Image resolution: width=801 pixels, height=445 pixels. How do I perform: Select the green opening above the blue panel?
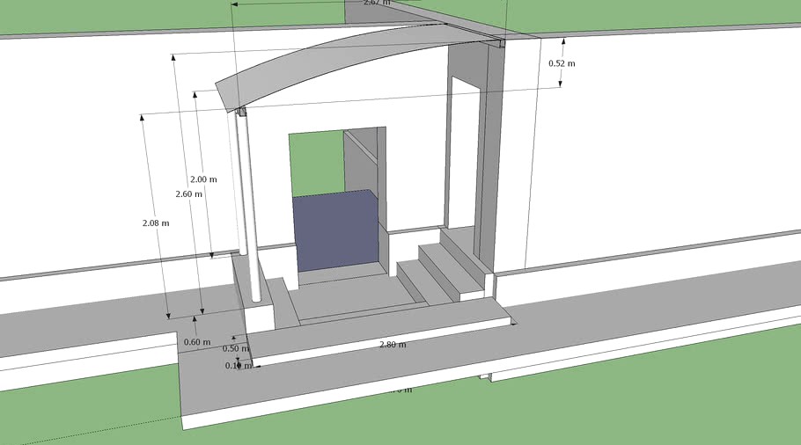317,164
